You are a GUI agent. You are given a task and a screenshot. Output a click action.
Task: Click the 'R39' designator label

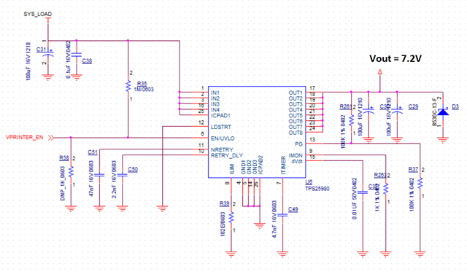(x=224, y=203)
